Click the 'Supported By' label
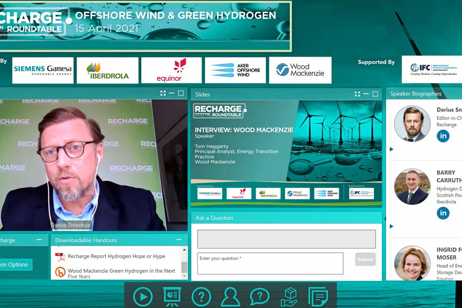The height and width of the screenshot is (308, 462). click(376, 62)
